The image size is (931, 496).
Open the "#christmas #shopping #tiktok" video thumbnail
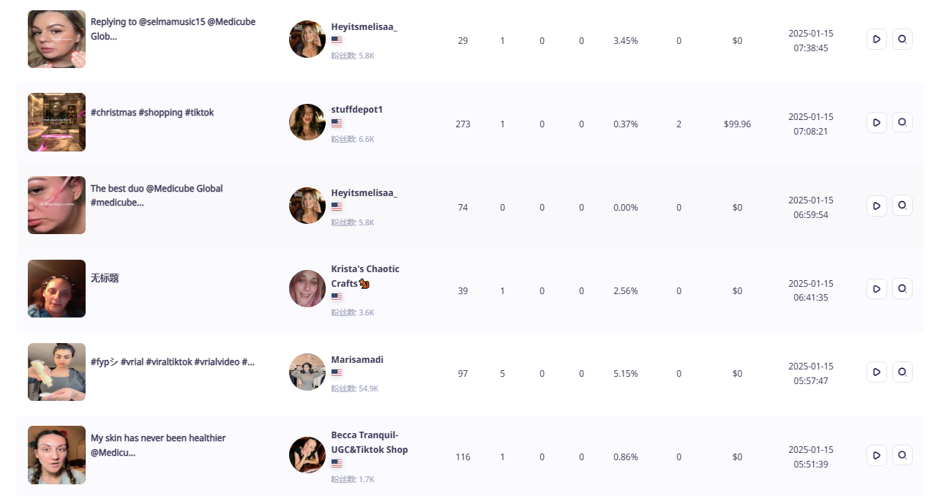[x=56, y=122]
